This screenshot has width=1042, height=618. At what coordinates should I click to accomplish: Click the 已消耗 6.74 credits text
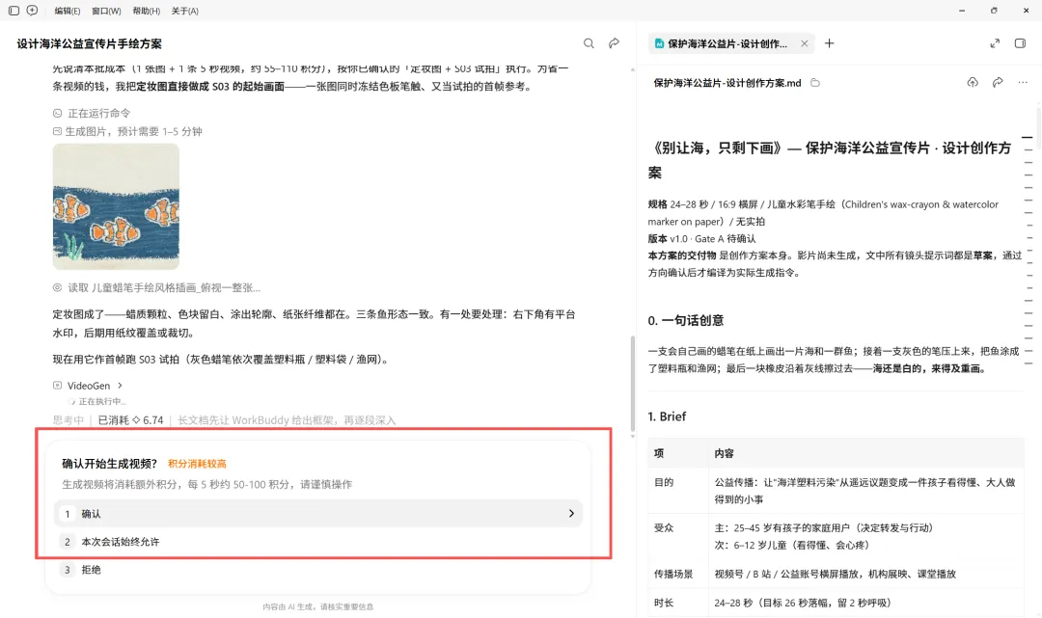[130, 420]
